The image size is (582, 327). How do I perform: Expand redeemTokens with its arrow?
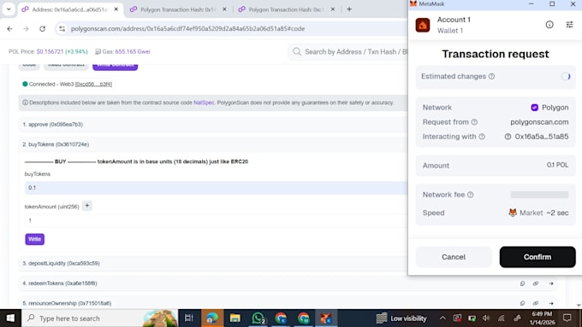coord(551,283)
